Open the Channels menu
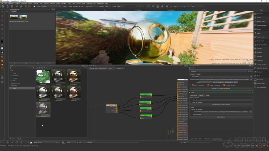 pos(24,3)
